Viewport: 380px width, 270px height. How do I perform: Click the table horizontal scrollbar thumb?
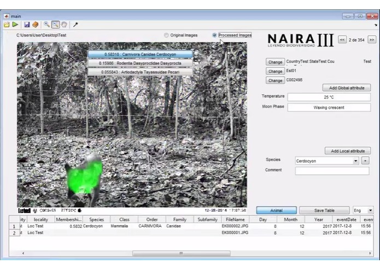click(x=181, y=253)
